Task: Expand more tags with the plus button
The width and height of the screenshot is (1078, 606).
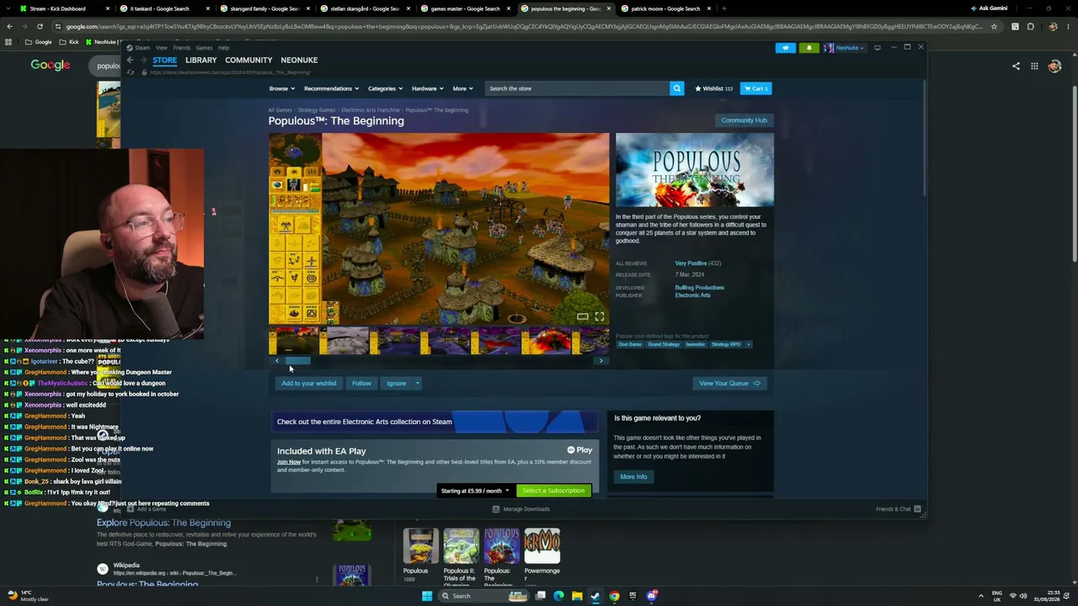Action: coord(748,344)
